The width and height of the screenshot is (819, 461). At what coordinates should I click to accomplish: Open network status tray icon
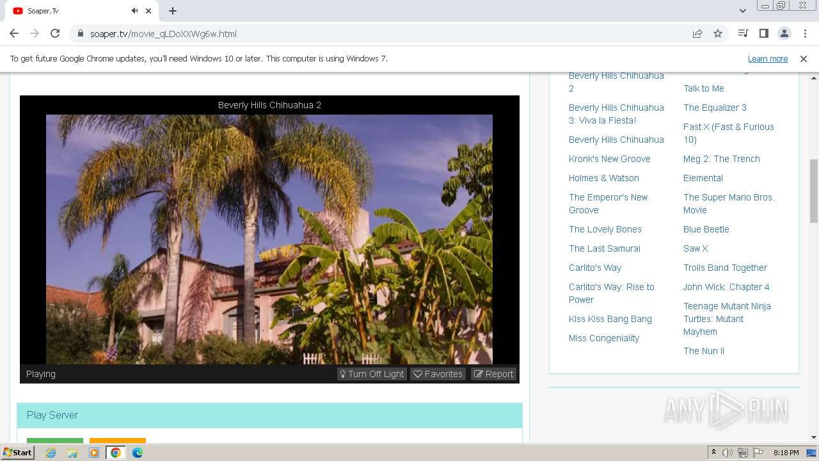click(743, 453)
